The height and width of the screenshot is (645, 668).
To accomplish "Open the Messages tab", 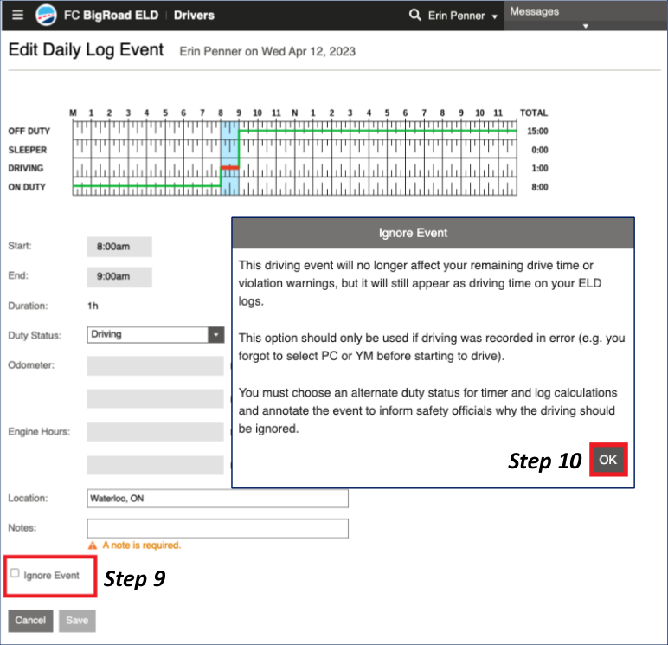I will (x=535, y=11).
